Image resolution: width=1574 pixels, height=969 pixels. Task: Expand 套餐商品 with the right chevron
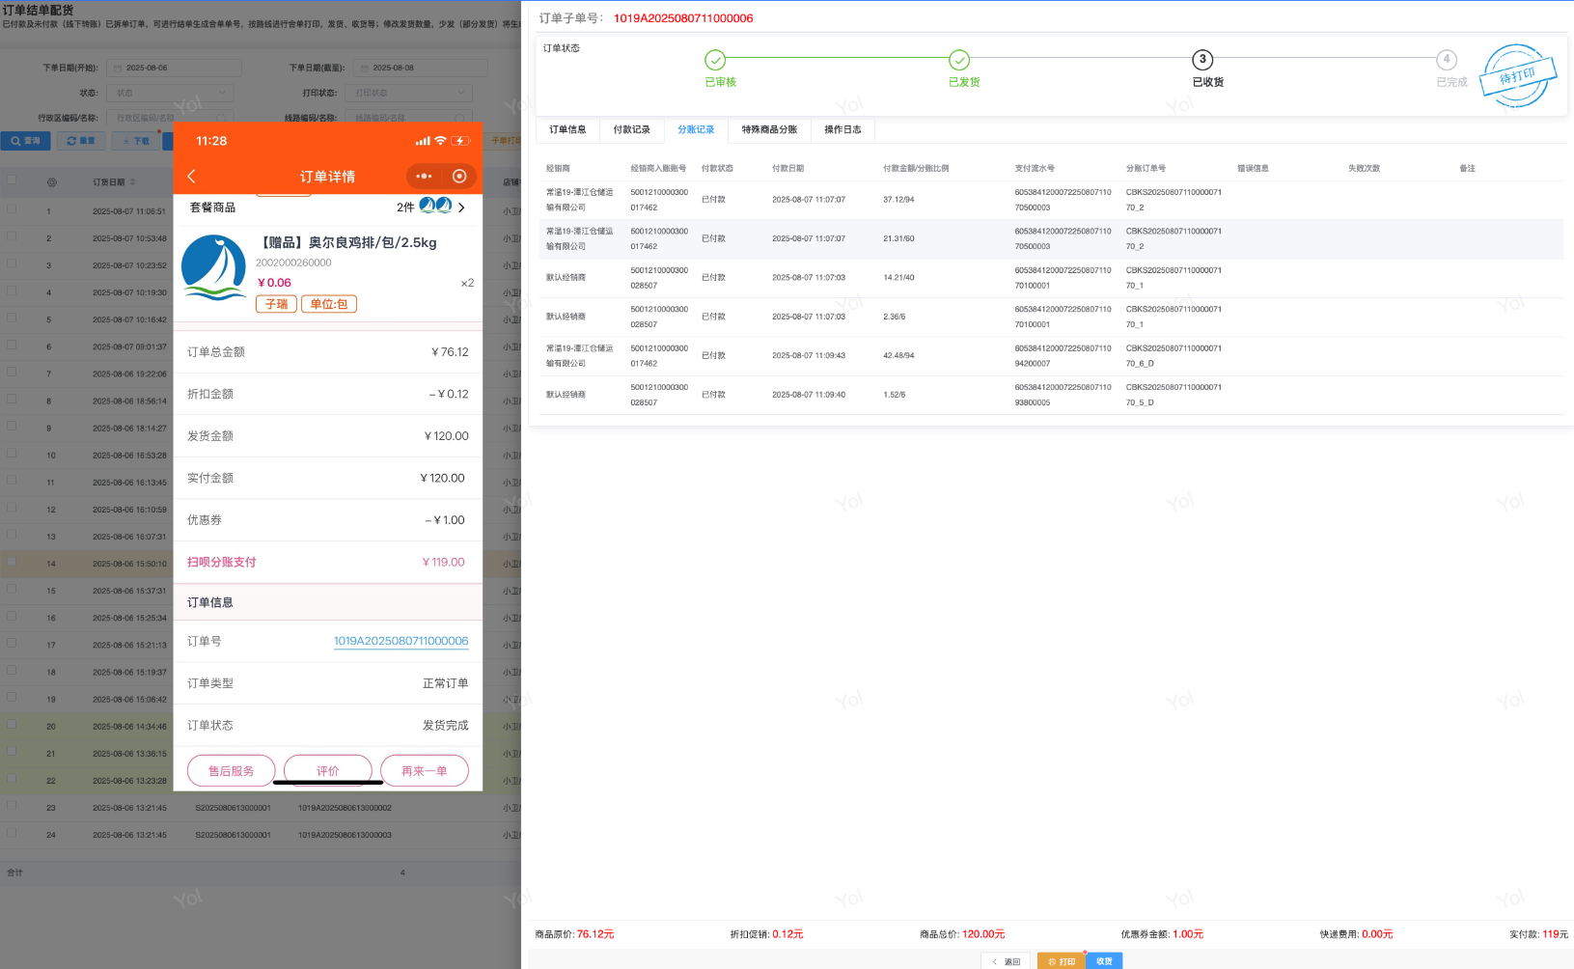[461, 207]
